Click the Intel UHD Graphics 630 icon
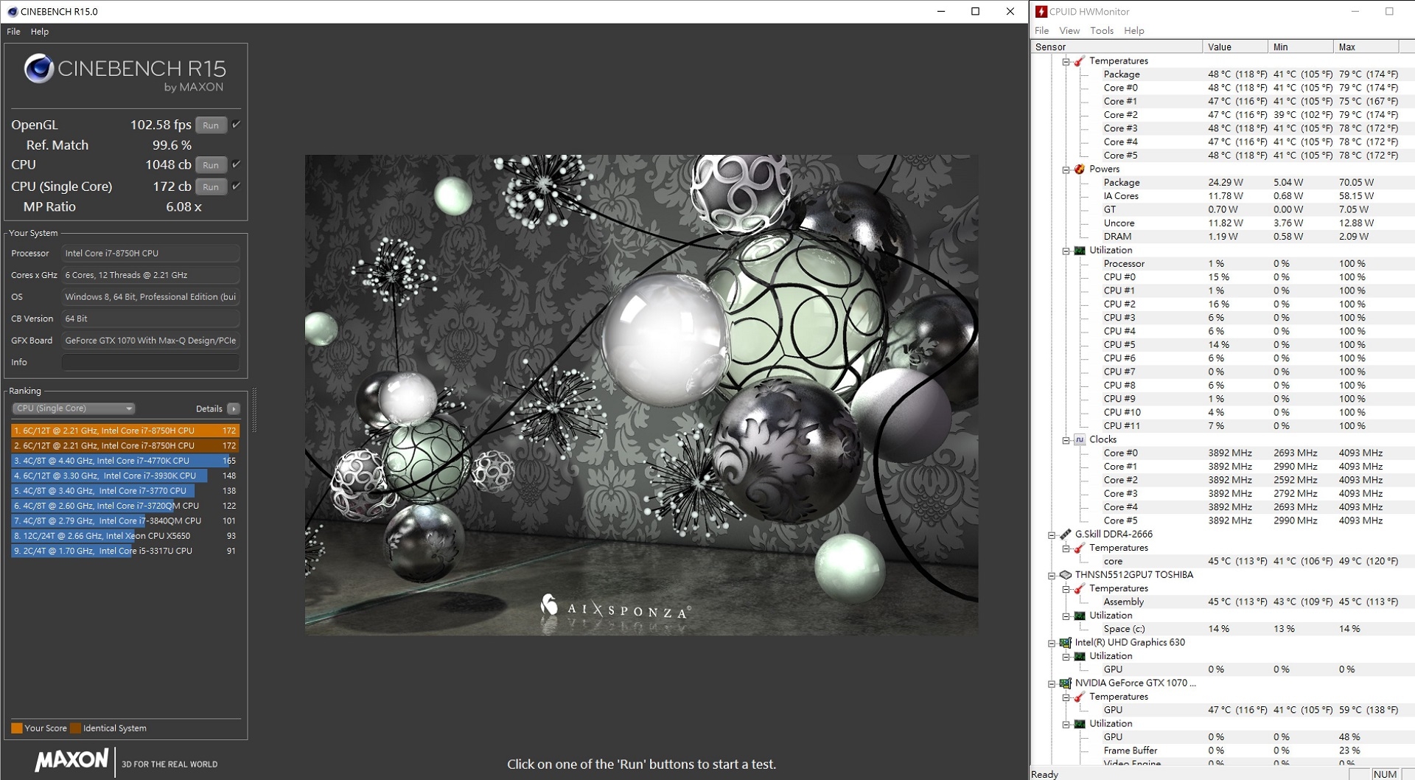The image size is (1415, 780). click(x=1065, y=643)
